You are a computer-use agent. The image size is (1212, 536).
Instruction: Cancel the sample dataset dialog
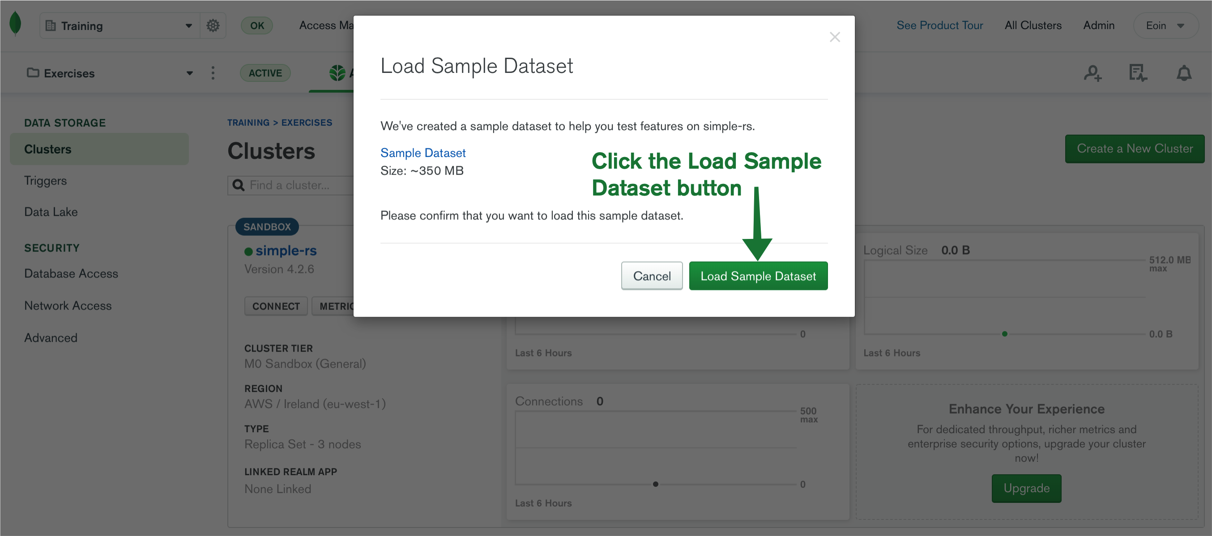pos(652,276)
